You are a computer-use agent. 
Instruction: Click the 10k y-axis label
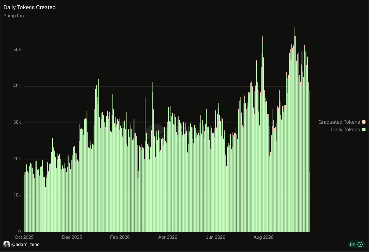click(x=17, y=195)
